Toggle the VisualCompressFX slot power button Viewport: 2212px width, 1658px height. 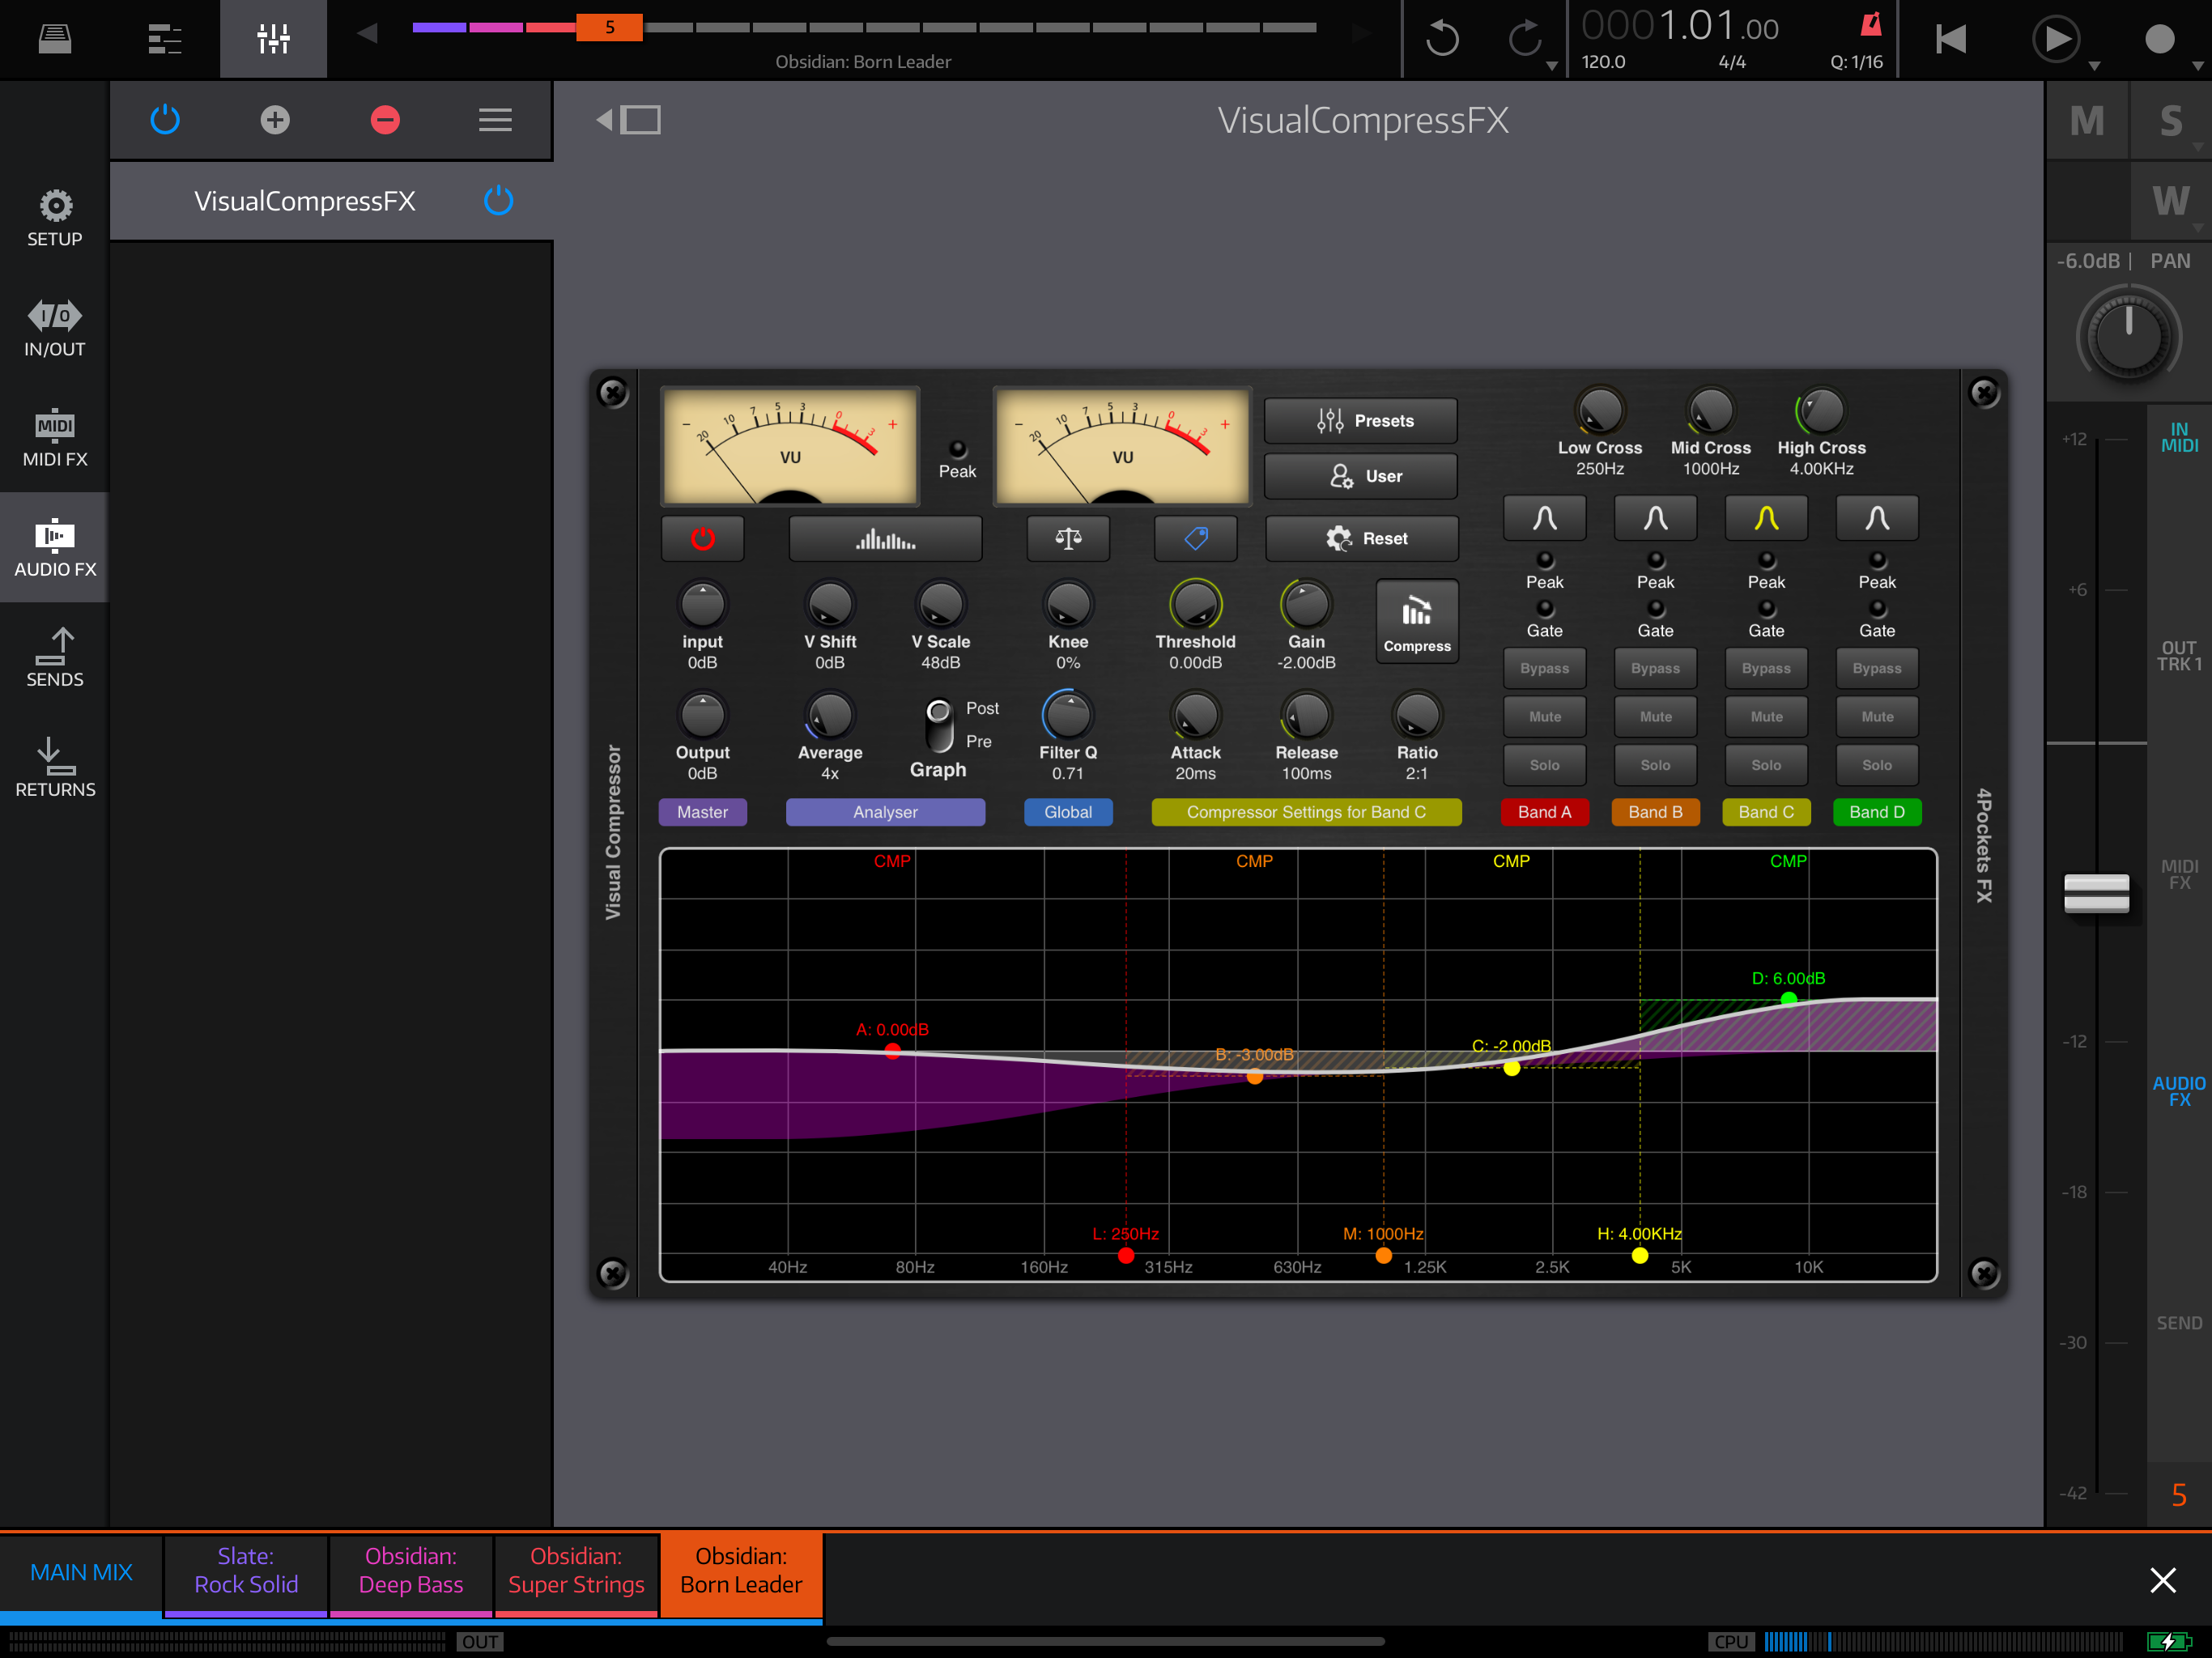[x=498, y=201]
